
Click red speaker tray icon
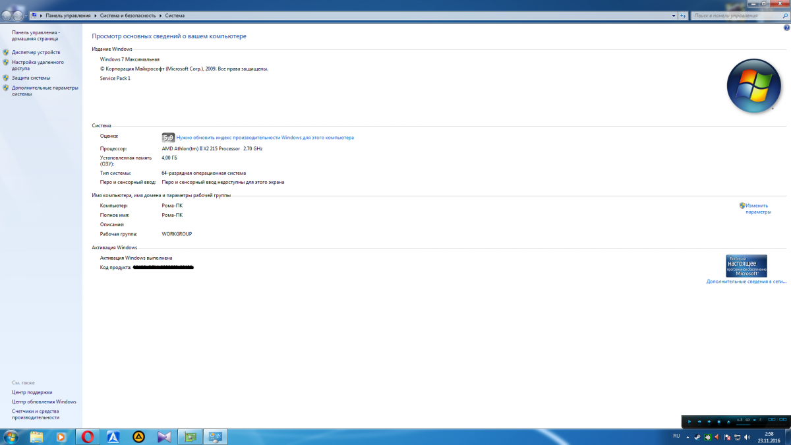[x=717, y=437]
